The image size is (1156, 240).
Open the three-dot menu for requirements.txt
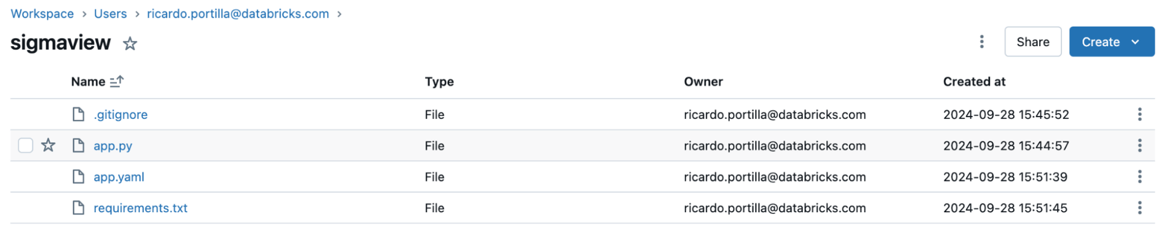coord(1139,208)
